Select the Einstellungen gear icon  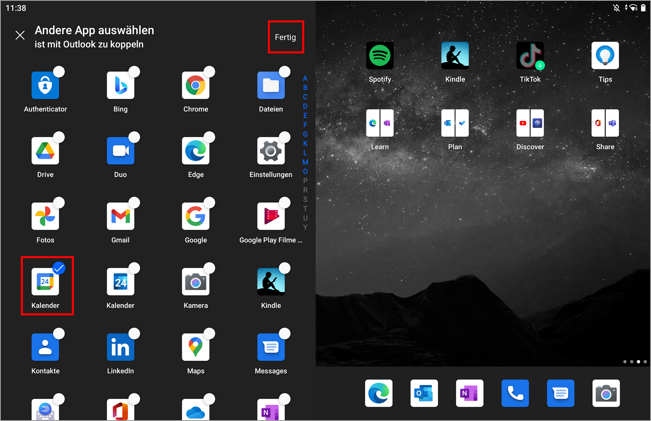pos(271,151)
